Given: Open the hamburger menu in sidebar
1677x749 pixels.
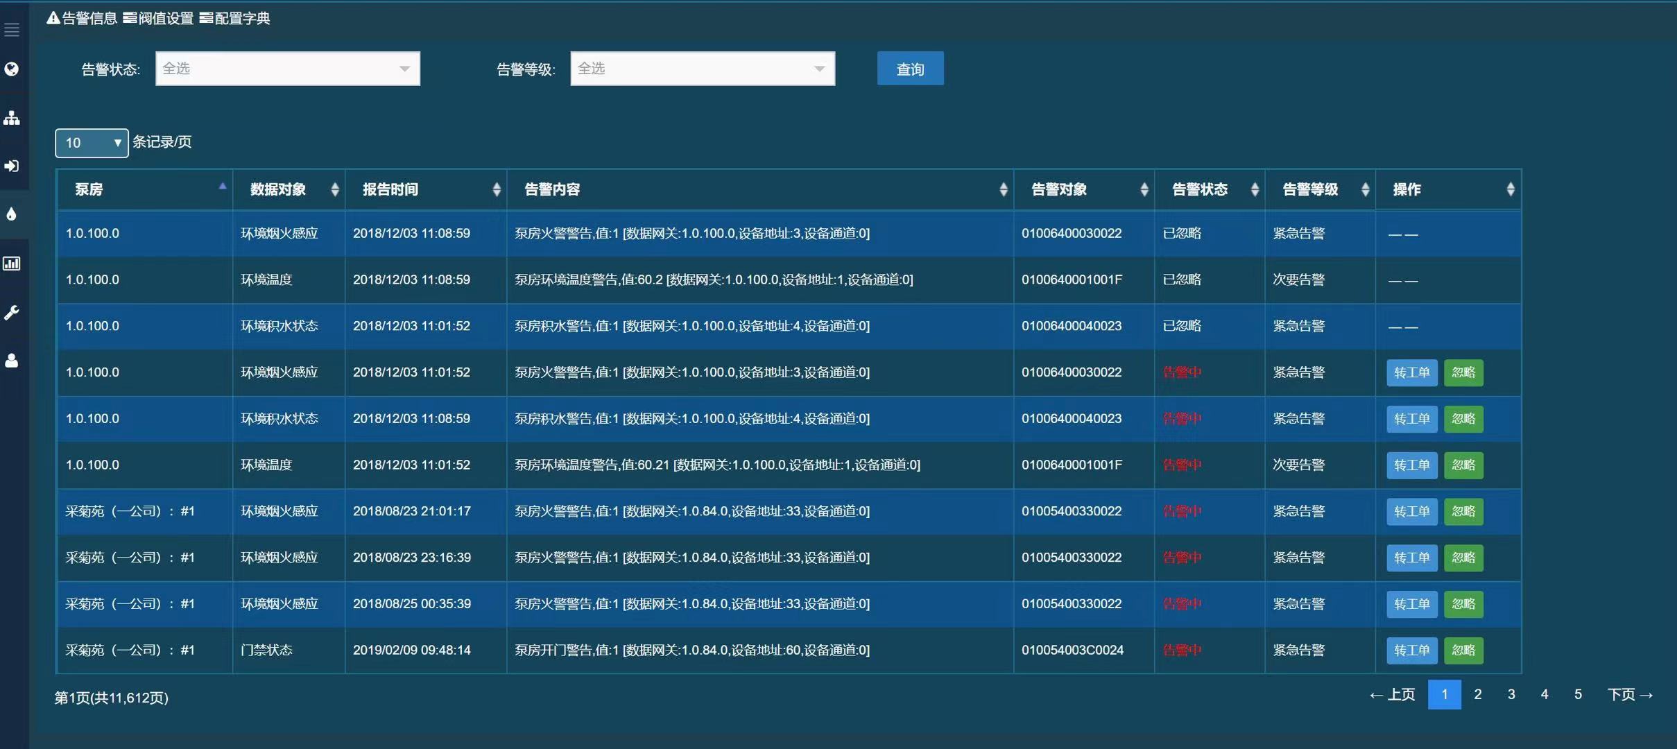Looking at the screenshot, I should pos(11,29).
